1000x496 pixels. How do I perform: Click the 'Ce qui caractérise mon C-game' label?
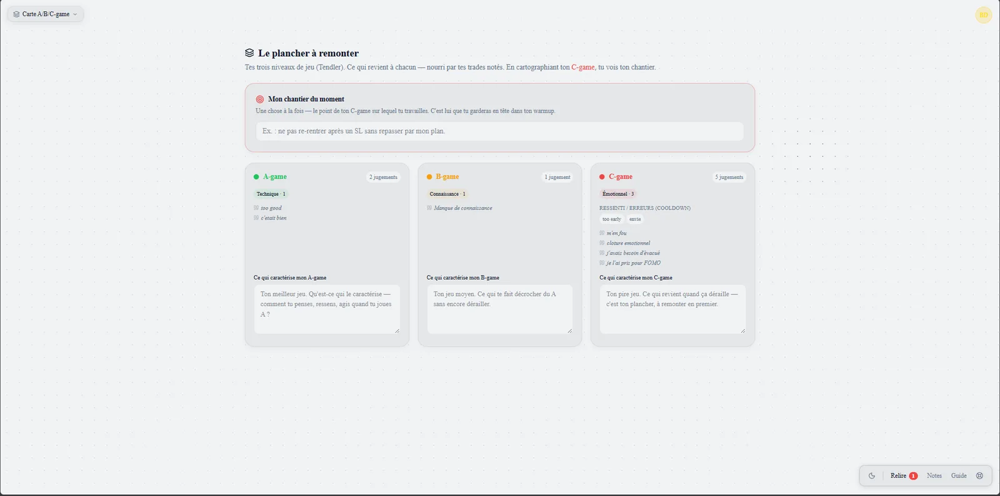636,278
